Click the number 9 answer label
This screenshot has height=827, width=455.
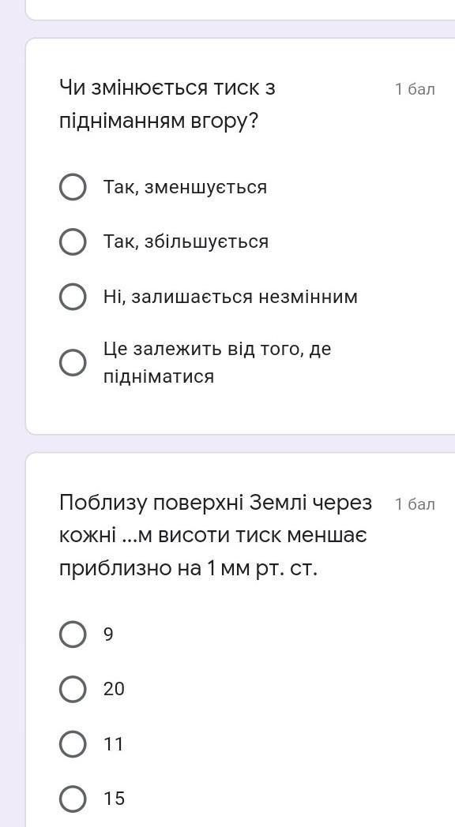tap(108, 634)
